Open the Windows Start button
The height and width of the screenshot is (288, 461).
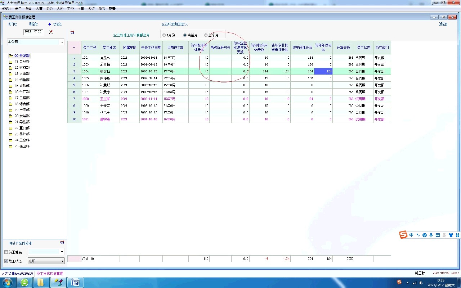[x=7, y=282]
